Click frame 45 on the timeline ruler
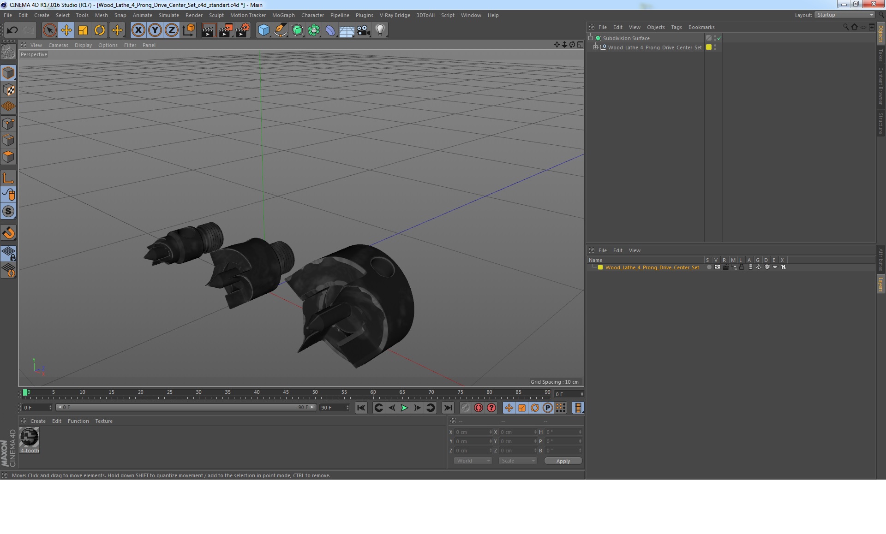886x534 pixels. (286, 392)
